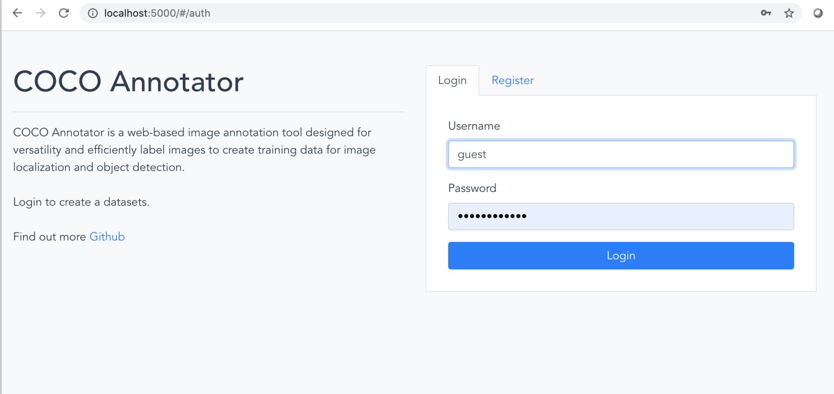This screenshot has height=394, width=834.
Task: Bookmark this page using the star icon
Action: [x=790, y=13]
